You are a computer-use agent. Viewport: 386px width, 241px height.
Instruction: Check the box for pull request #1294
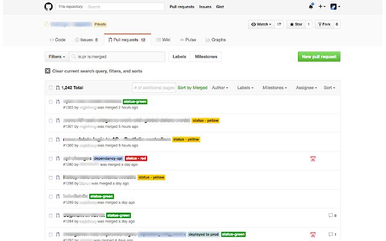[51, 216]
